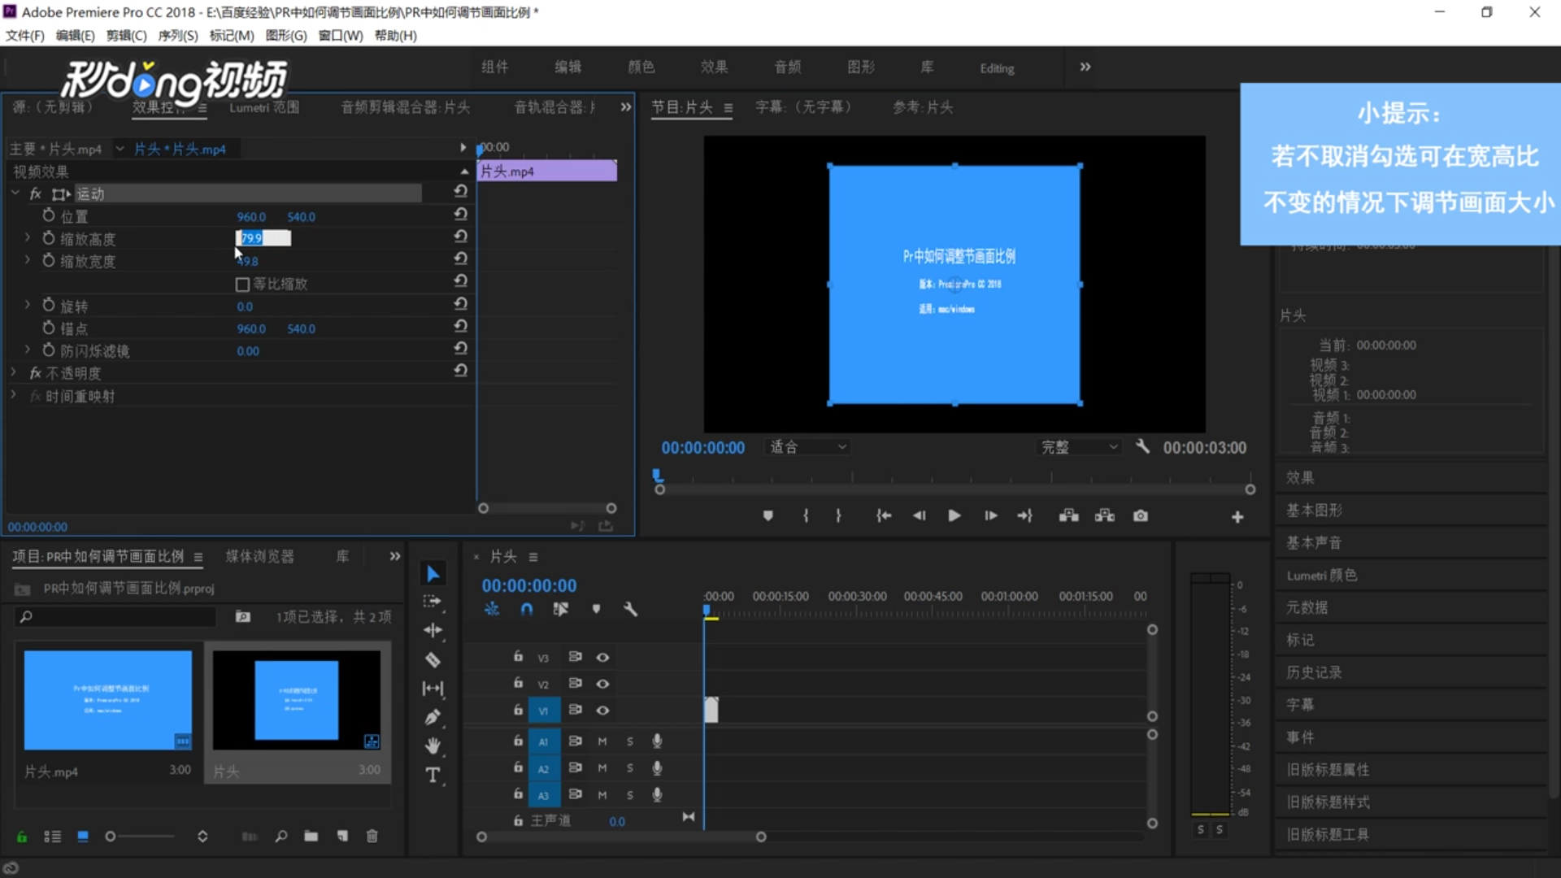The width and height of the screenshot is (1561, 878).
Task: Open Program monitor wrench settings
Action: pyautogui.click(x=1142, y=446)
